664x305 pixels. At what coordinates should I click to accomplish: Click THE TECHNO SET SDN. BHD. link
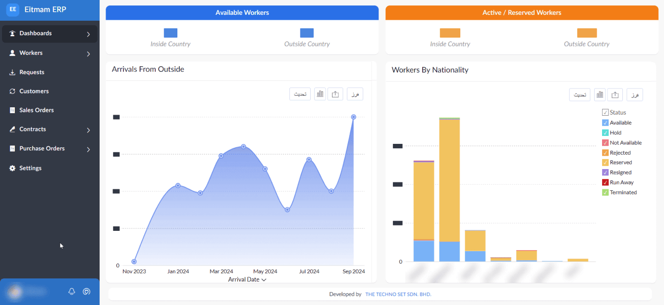398,295
